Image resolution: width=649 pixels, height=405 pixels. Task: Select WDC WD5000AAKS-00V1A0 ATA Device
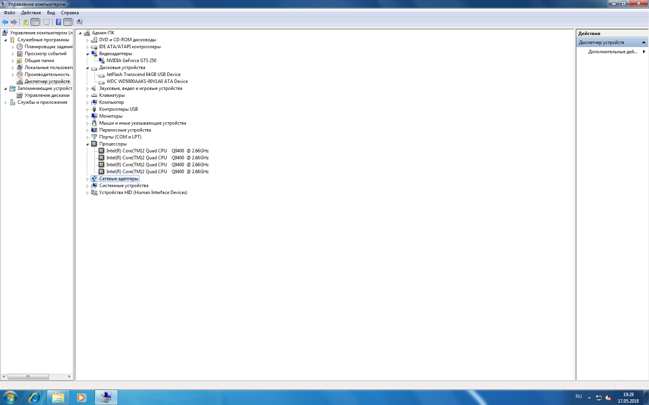coord(147,81)
